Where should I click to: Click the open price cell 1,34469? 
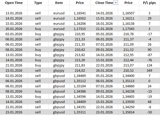[80, 75]
